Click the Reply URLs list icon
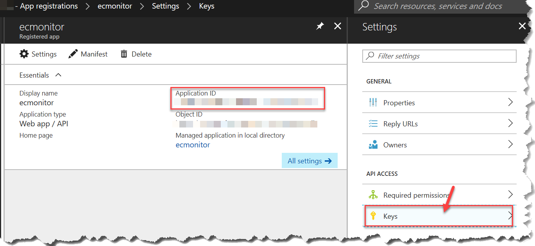This screenshot has width=535, height=246. 373,124
